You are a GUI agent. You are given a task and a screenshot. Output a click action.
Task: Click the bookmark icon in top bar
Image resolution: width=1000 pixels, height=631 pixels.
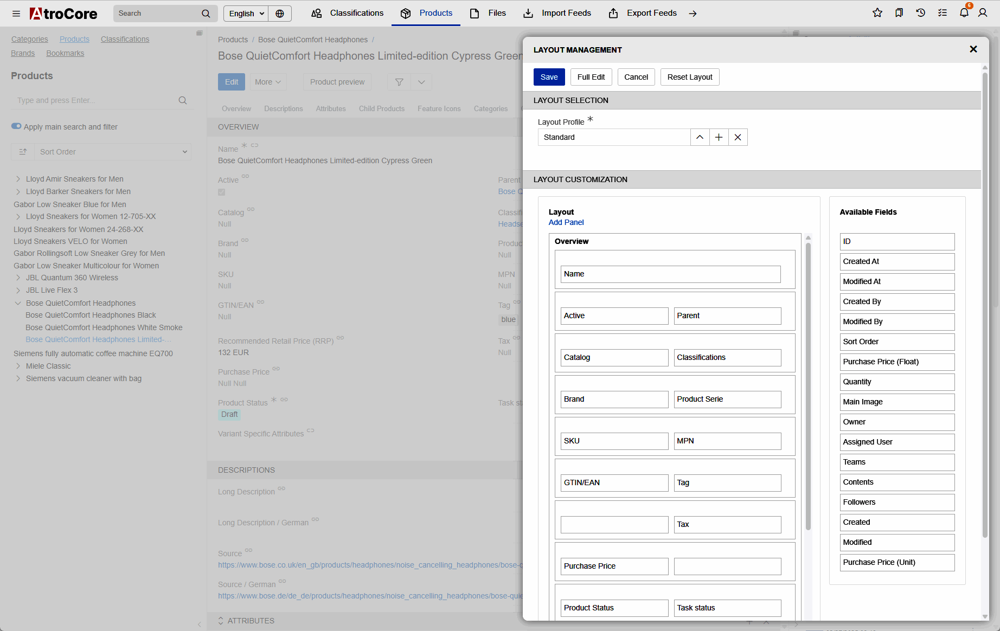tap(899, 13)
